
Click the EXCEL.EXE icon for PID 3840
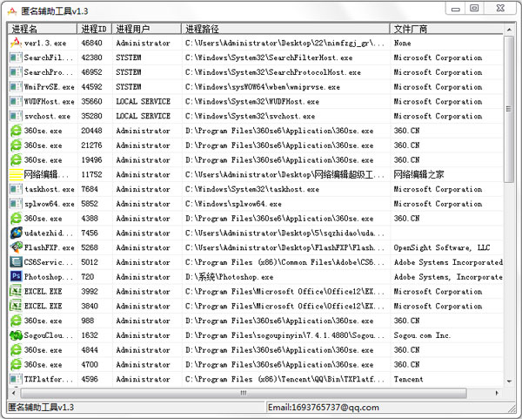point(16,306)
